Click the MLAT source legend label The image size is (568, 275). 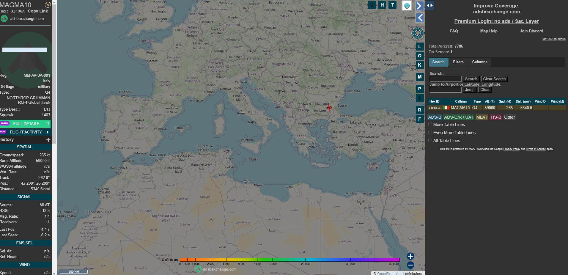click(x=482, y=117)
